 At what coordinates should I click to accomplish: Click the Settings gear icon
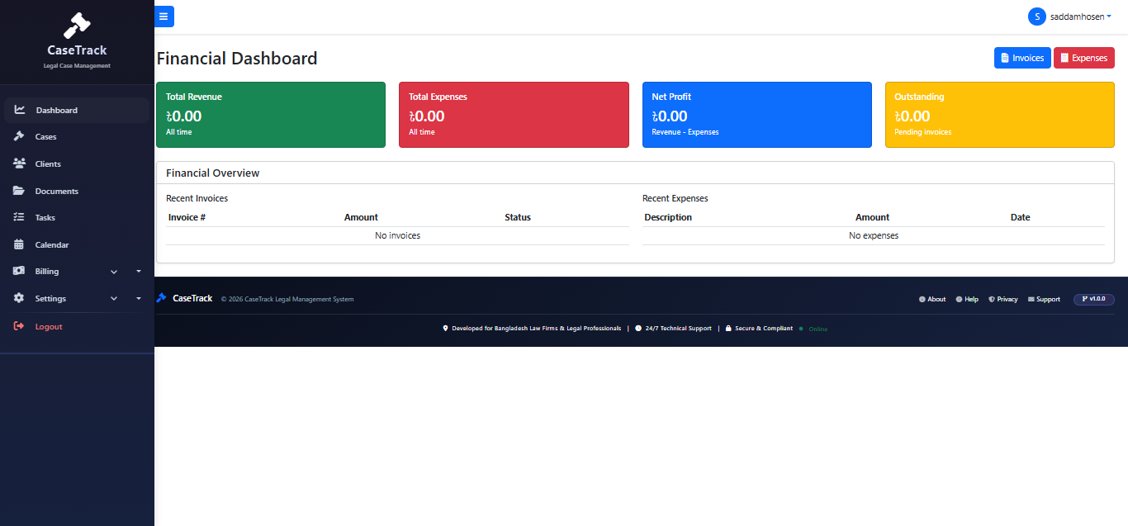tap(19, 298)
